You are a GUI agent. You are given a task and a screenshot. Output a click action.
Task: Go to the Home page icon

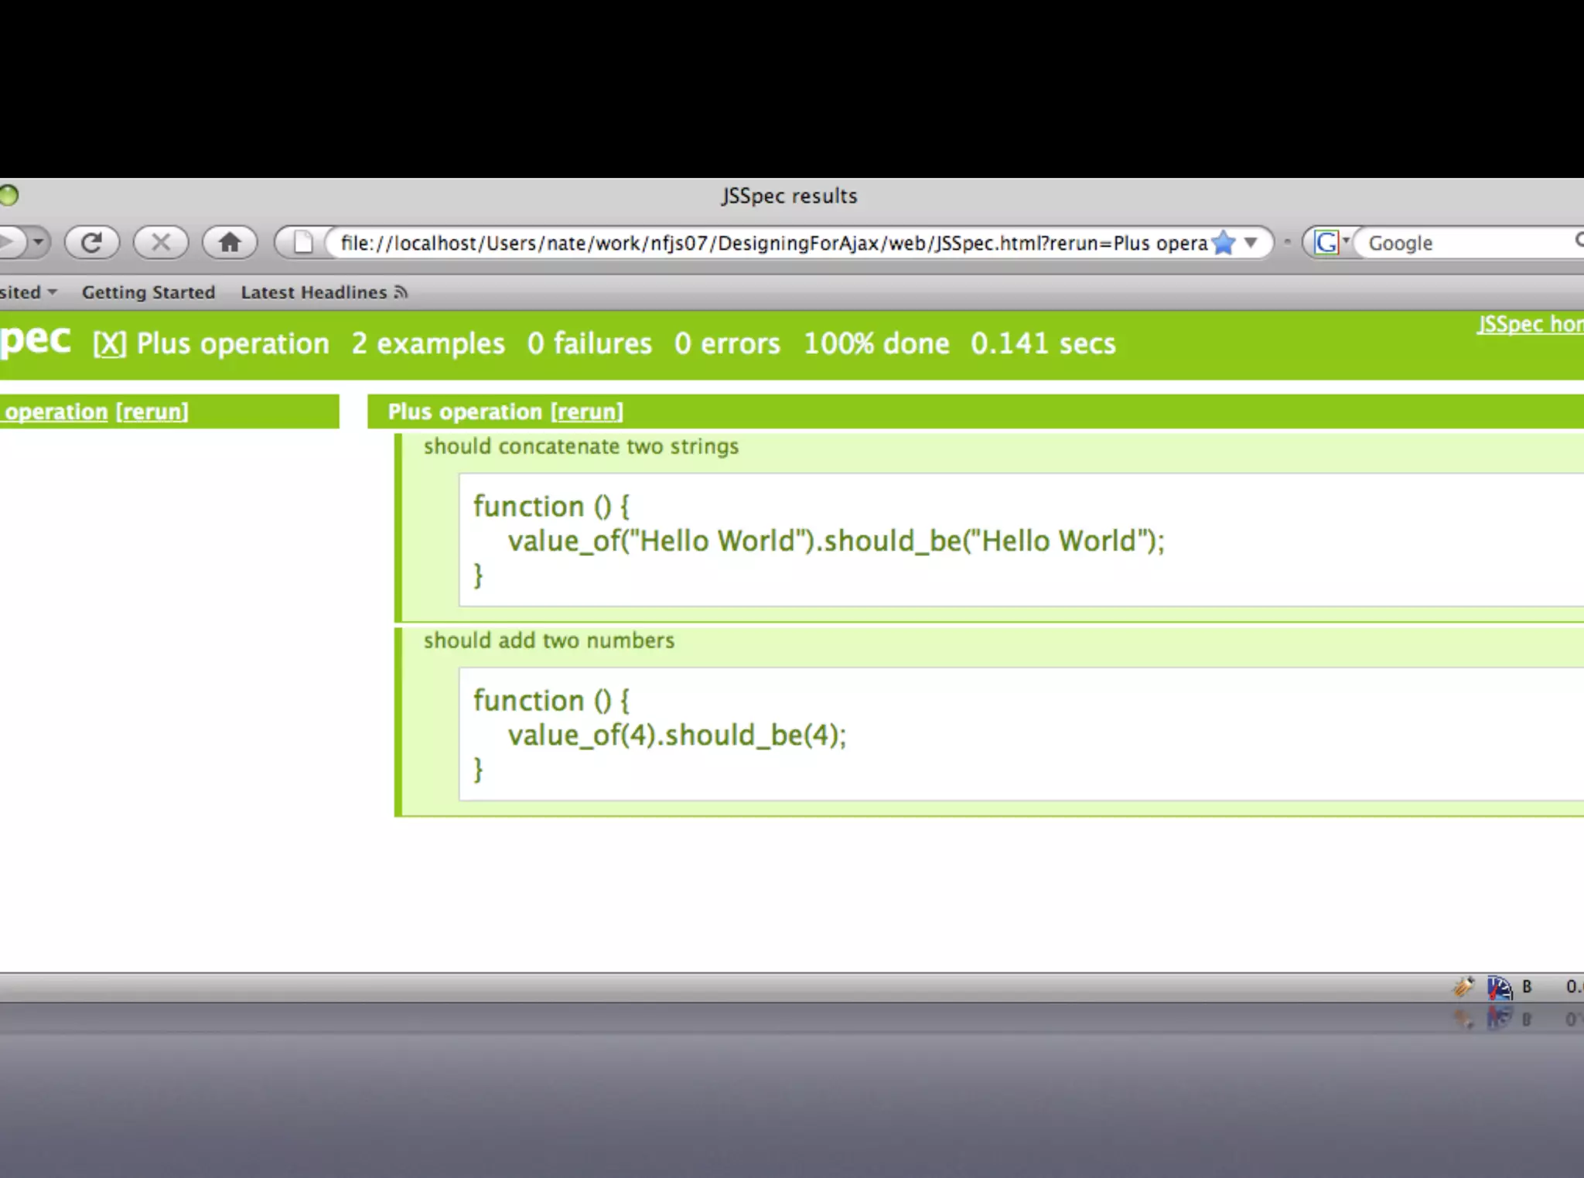[x=229, y=243]
